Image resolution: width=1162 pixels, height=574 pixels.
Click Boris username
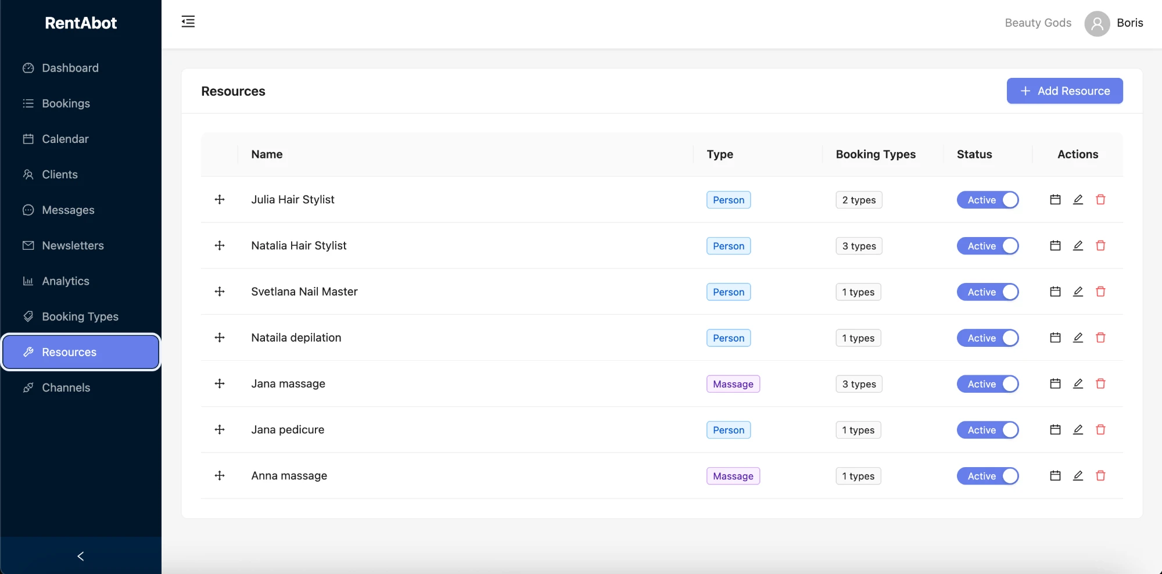tap(1129, 23)
